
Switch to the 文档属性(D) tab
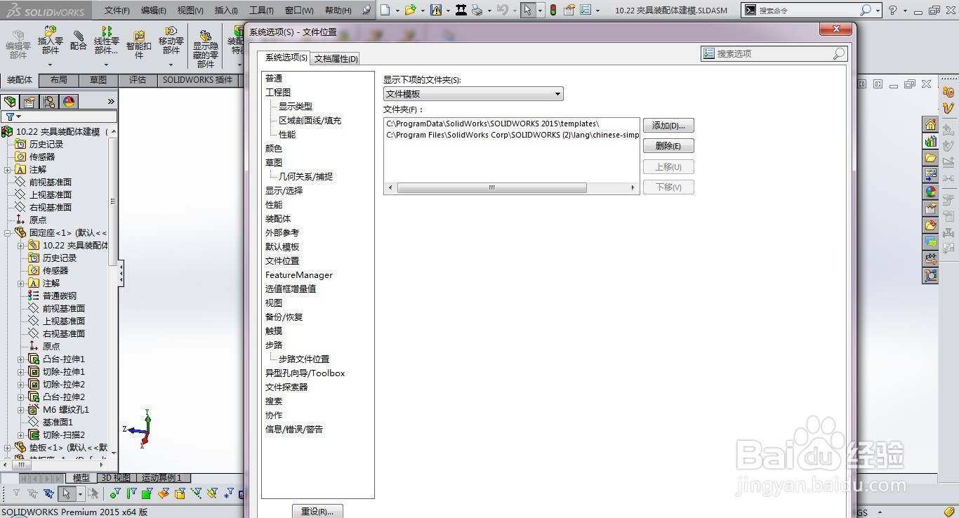pyautogui.click(x=336, y=58)
